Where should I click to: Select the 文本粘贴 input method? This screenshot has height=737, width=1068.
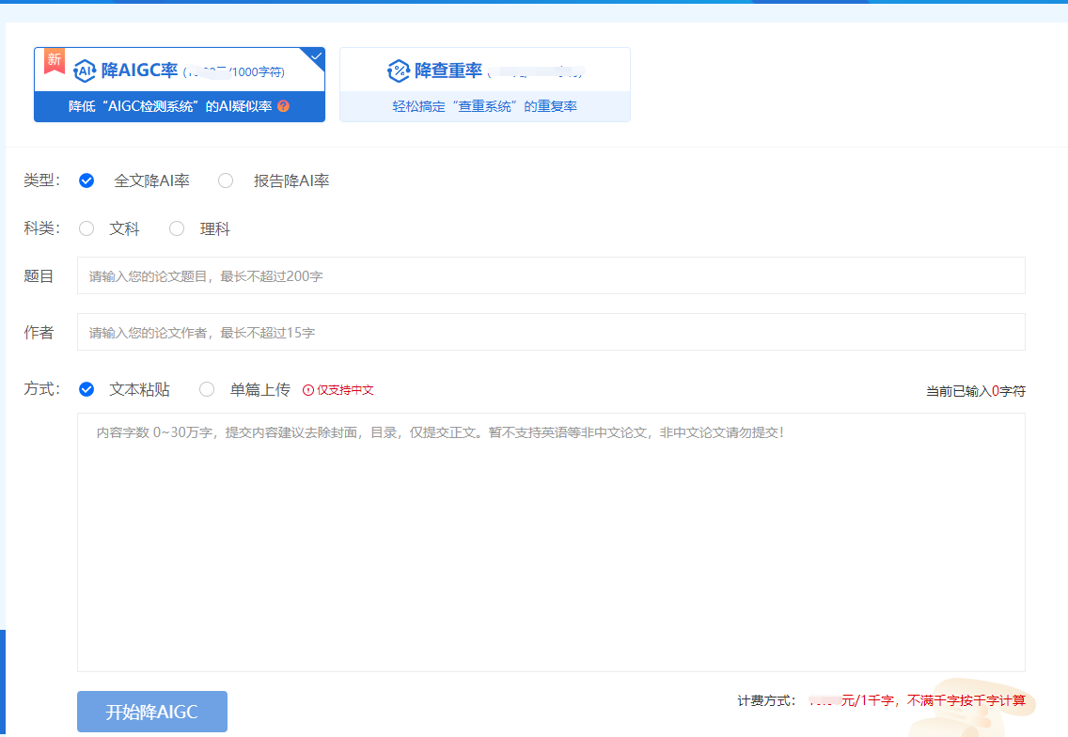coord(86,389)
